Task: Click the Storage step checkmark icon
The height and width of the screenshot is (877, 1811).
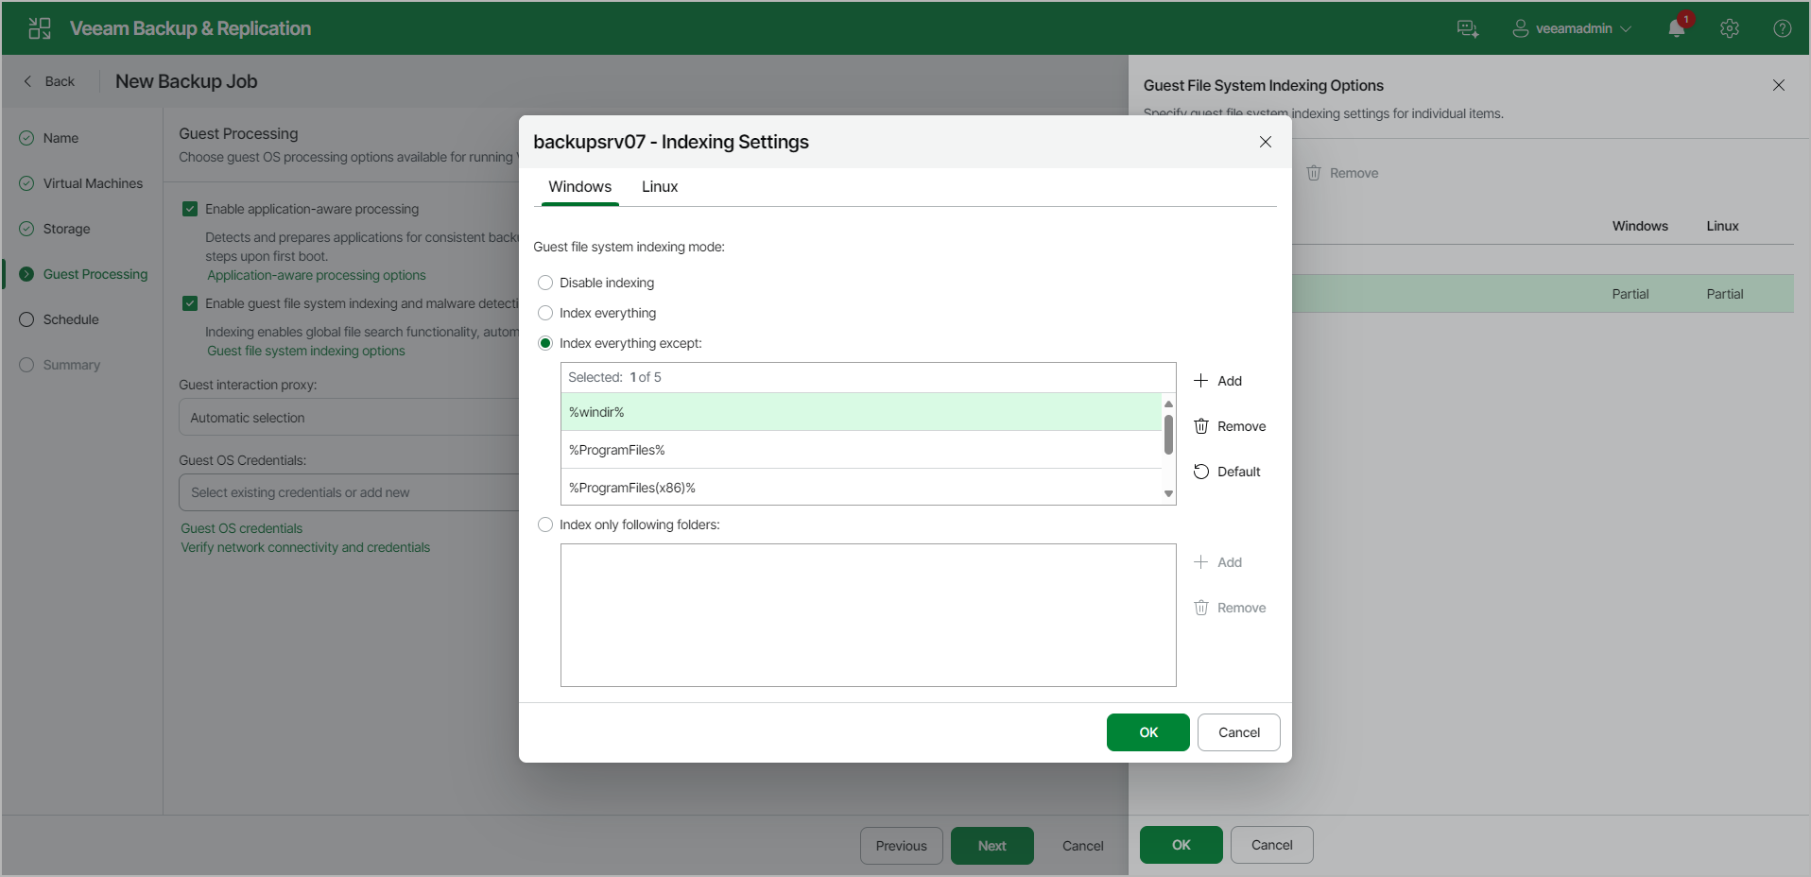Action: 26,229
